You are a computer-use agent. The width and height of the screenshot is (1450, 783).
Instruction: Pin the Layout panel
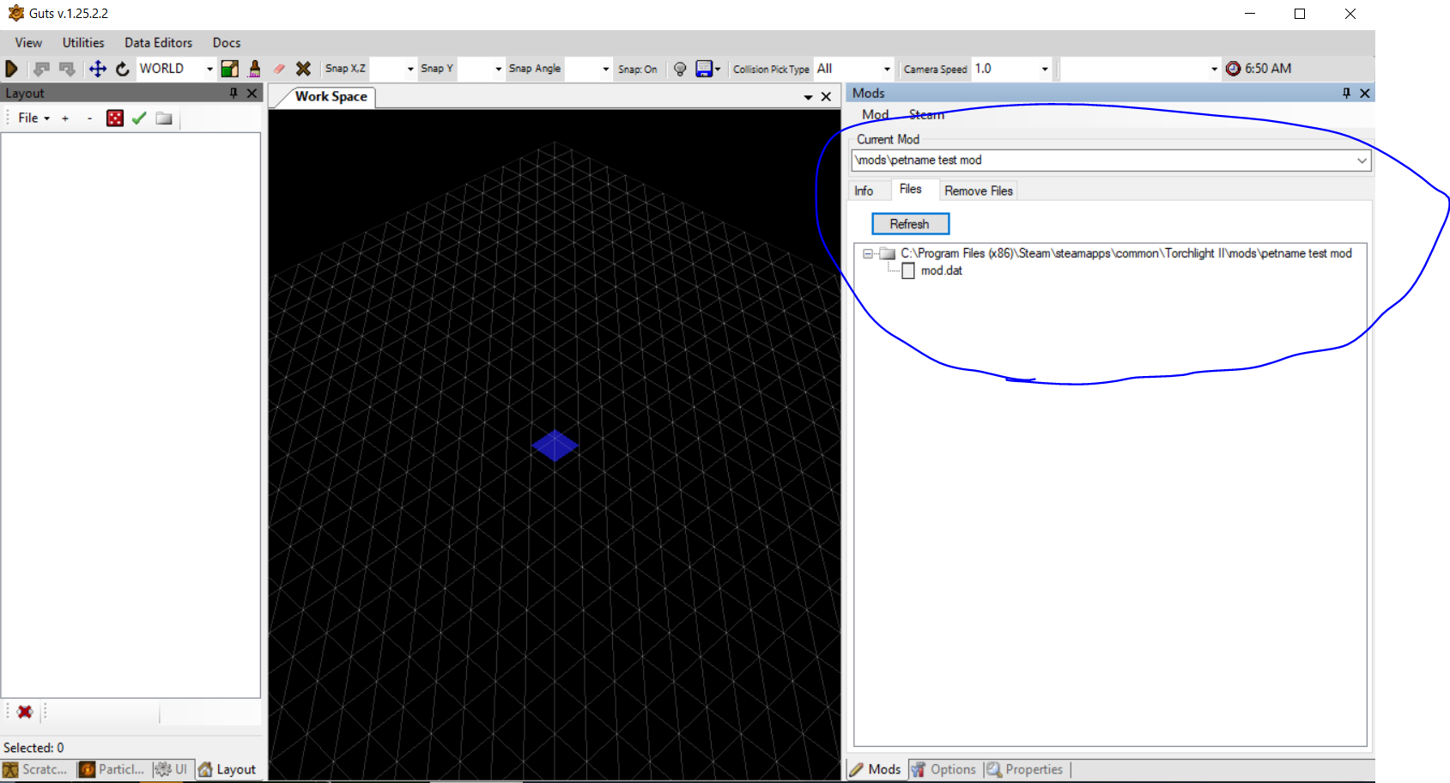click(234, 93)
